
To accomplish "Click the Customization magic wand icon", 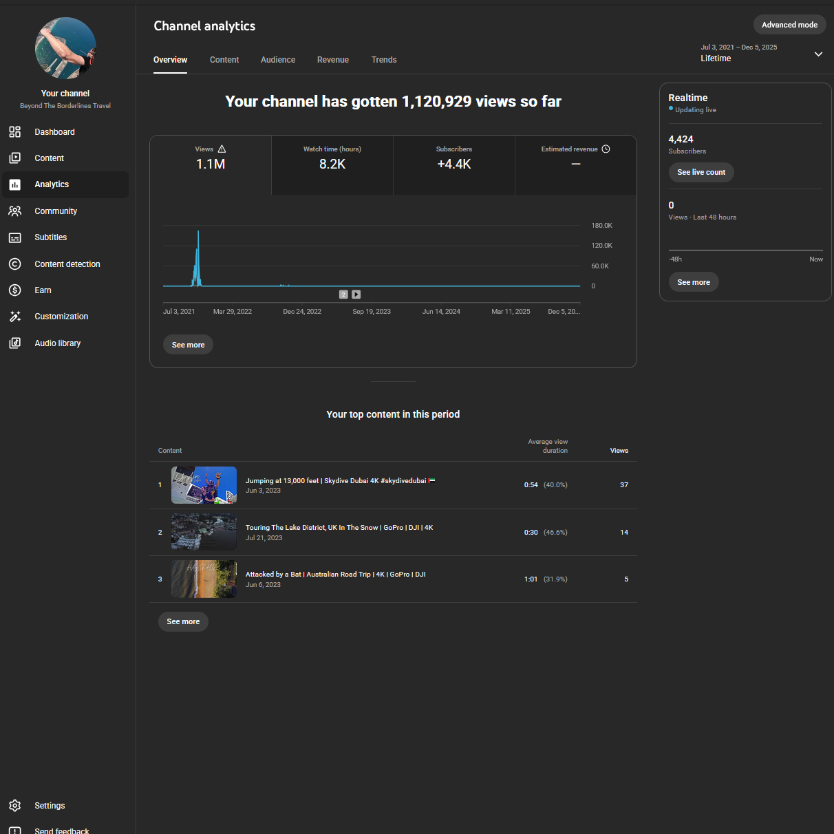I will [14, 317].
